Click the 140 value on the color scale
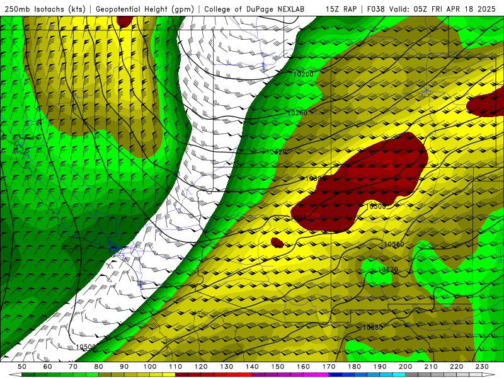504x378 pixels. (x=252, y=367)
